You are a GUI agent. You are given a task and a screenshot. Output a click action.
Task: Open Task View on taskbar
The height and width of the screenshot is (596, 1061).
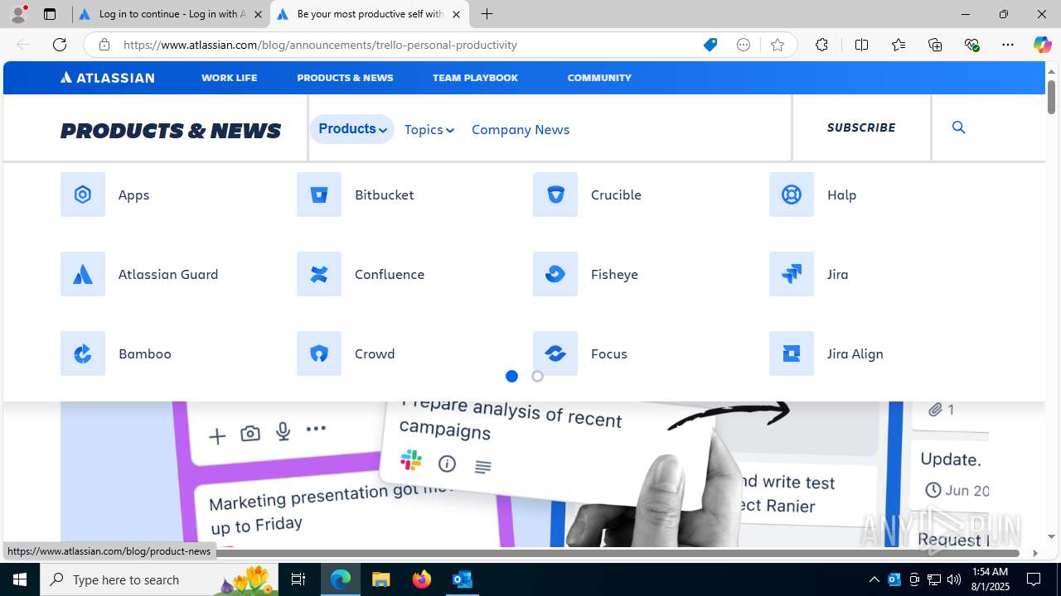(x=298, y=579)
